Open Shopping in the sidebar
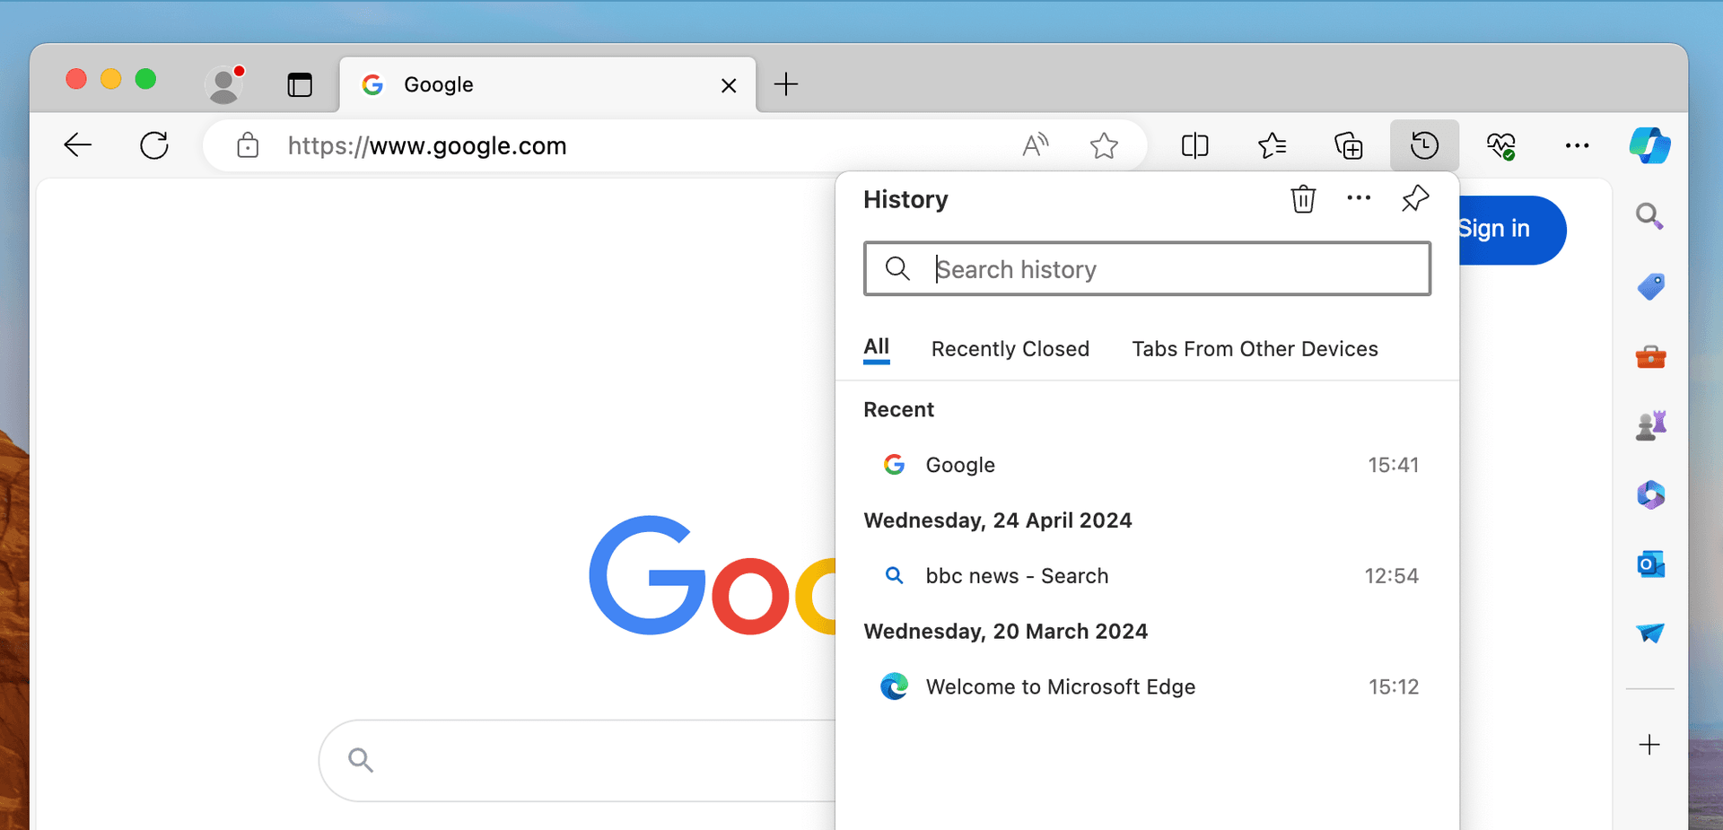 (x=1649, y=287)
